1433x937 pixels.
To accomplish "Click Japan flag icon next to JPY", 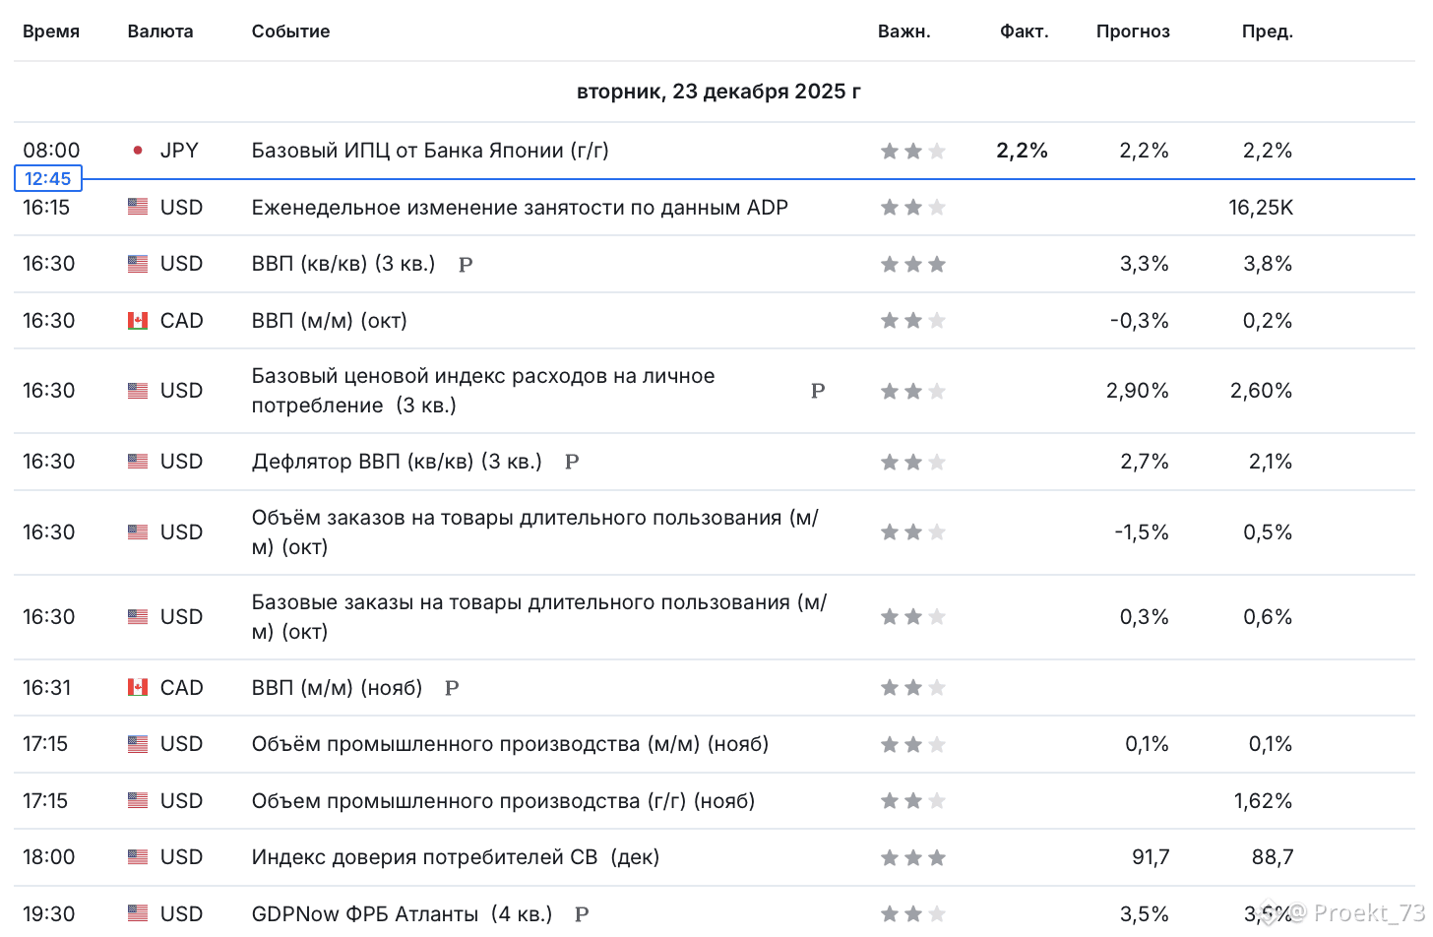I will click(138, 151).
